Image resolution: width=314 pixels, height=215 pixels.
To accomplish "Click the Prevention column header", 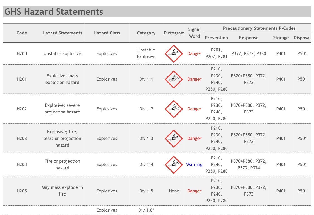I will tap(216, 38).
